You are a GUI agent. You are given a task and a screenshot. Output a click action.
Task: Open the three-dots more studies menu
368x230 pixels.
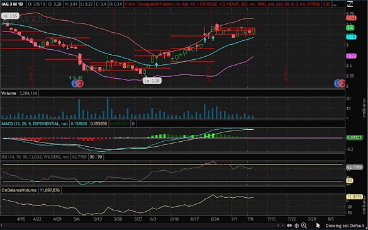coord(335,4)
